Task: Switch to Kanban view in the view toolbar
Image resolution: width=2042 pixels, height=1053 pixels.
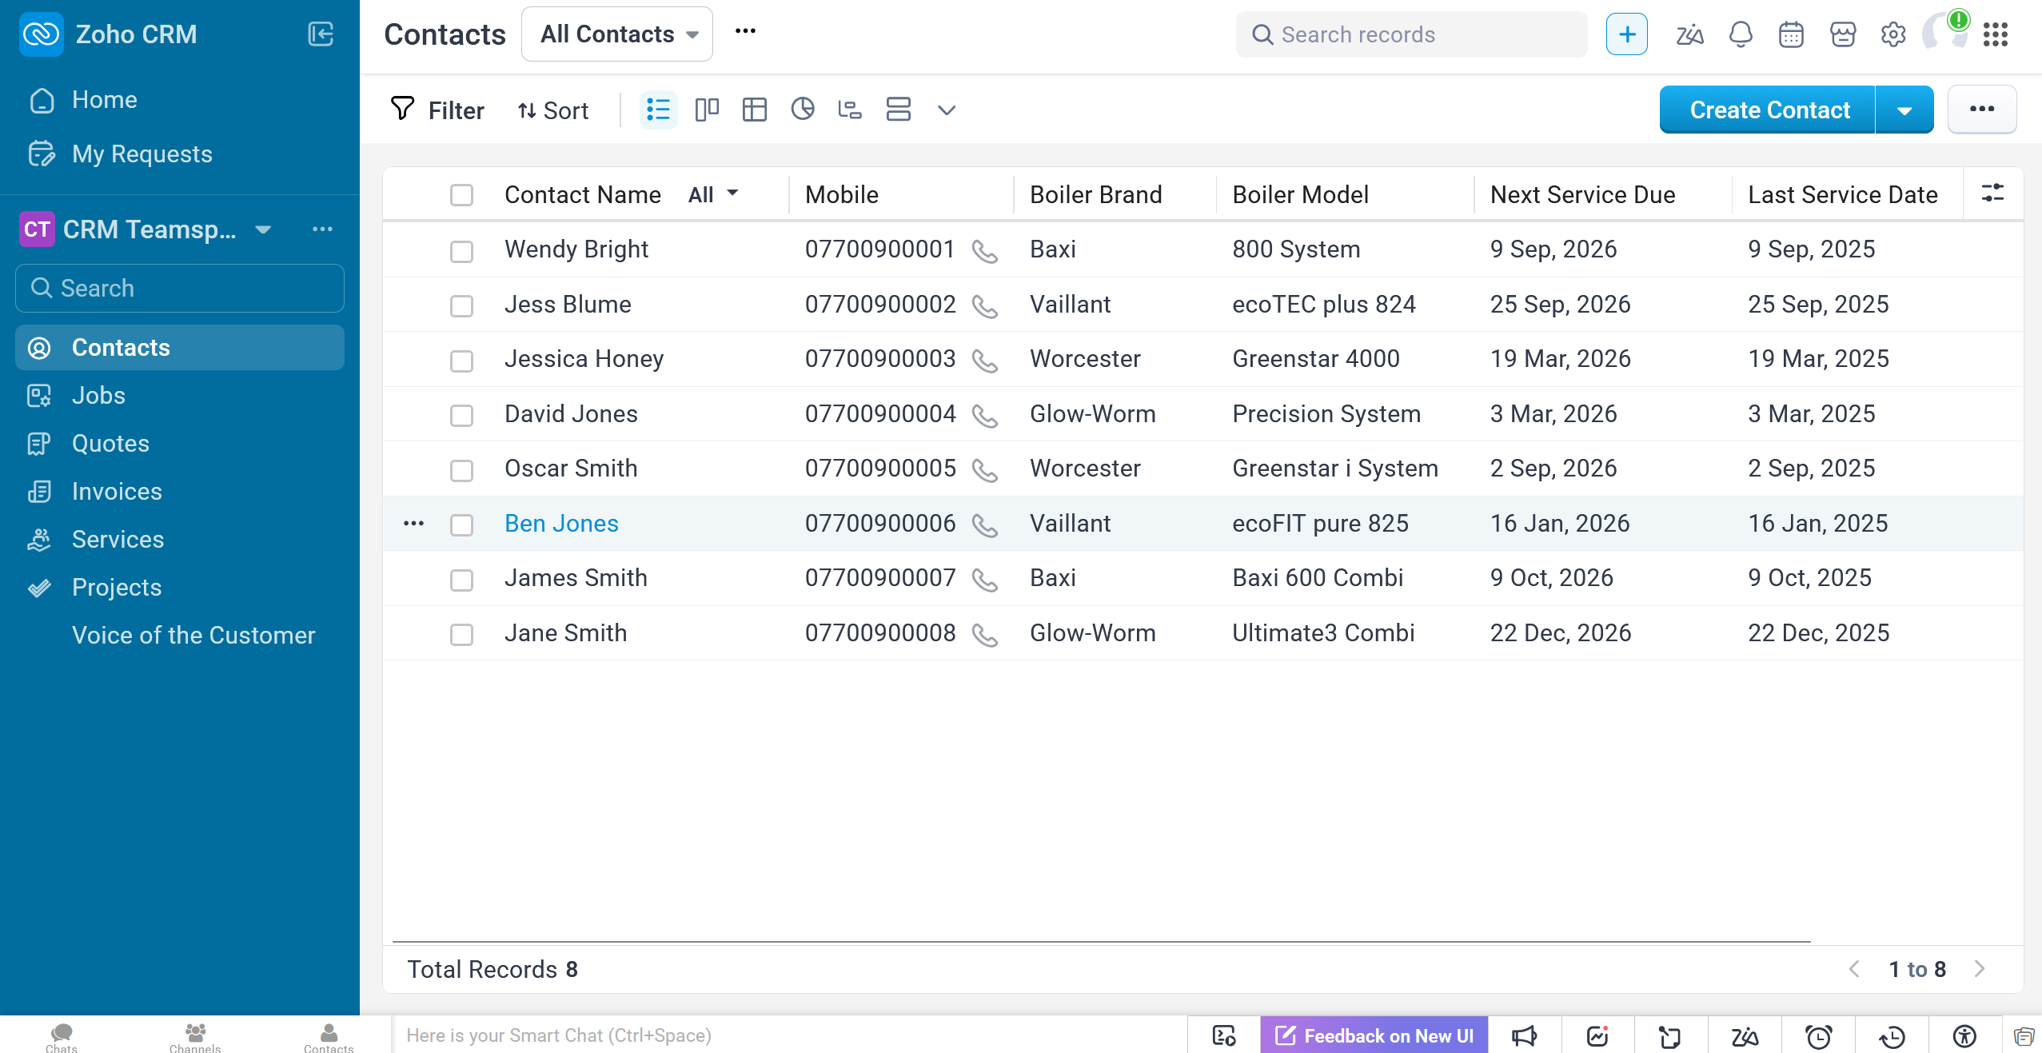Action: click(706, 110)
